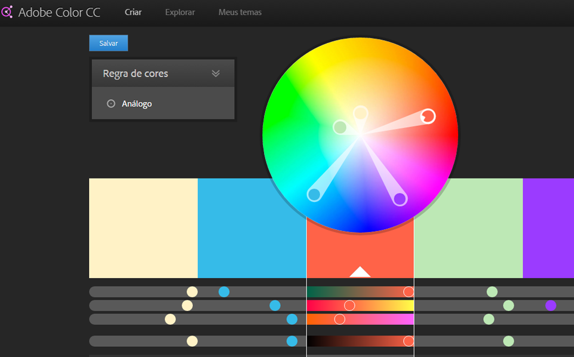Select the orange-red marker on color wheel
This screenshot has height=357, width=574.
[428, 116]
